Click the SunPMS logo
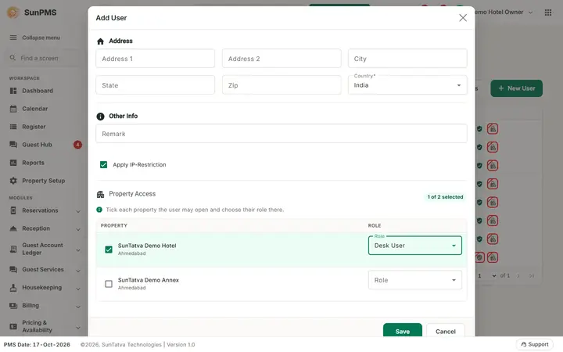 click(13, 13)
